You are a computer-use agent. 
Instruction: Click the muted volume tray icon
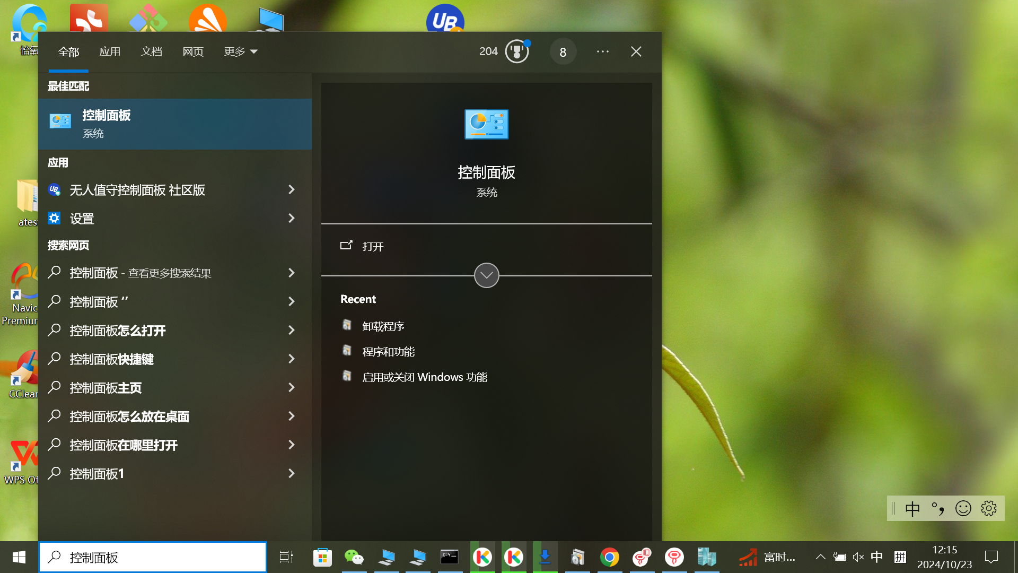pyautogui.click(x=858, y=557)
